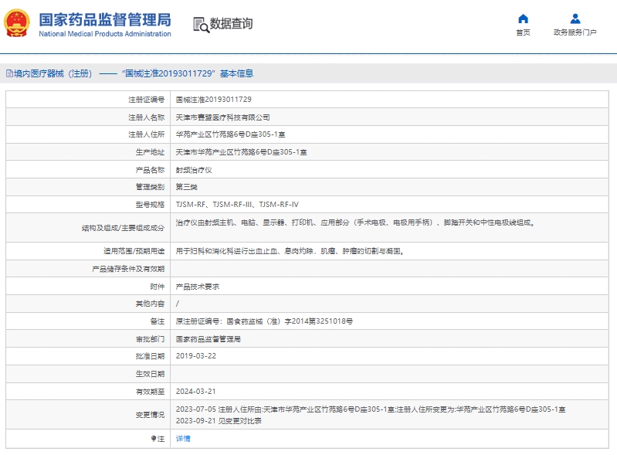The height and width of the screenshot is (455, 617).
Task: Click the 变更情况 row label
Action: click(x=150, y=415)
